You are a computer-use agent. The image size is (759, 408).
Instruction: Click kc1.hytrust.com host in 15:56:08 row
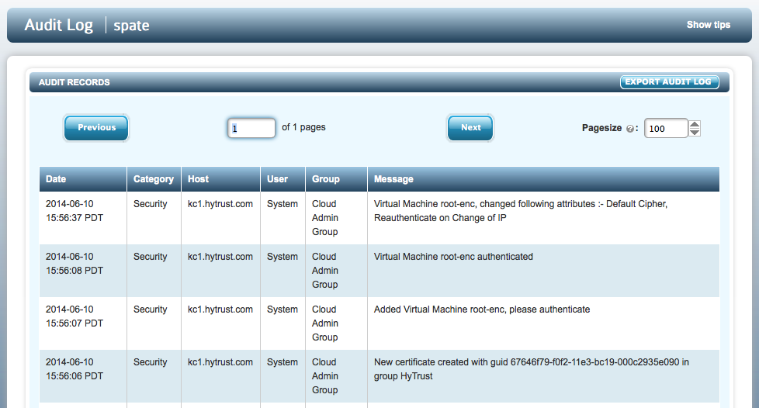tap(220, 257)
